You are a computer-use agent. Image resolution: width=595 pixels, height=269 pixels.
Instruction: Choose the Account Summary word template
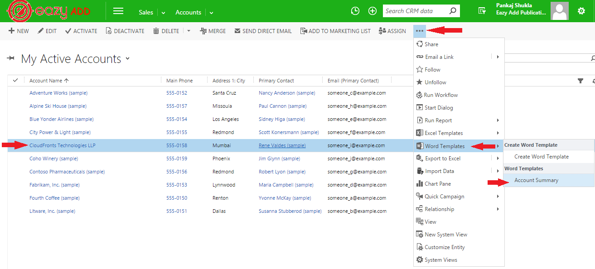point(549,180)
